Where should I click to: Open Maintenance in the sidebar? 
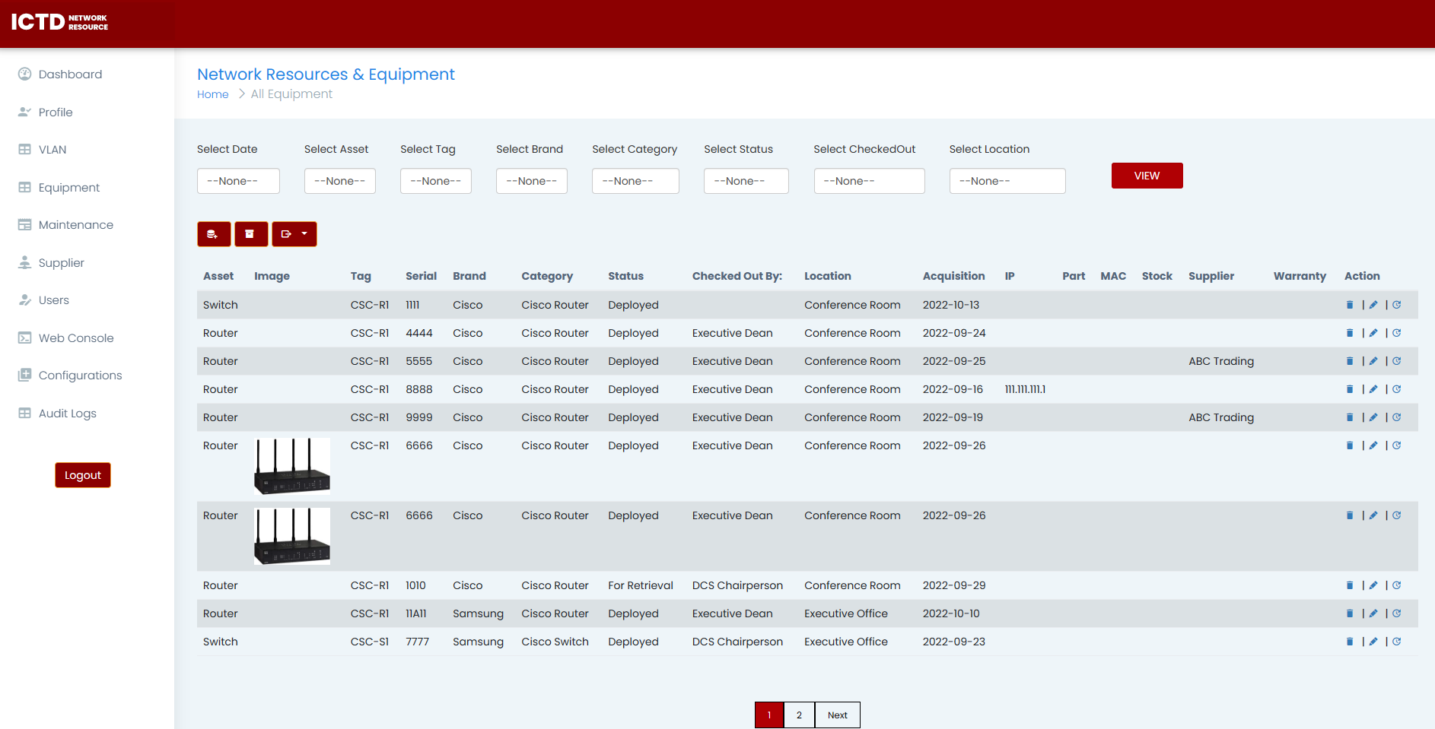tap(75, 225)
